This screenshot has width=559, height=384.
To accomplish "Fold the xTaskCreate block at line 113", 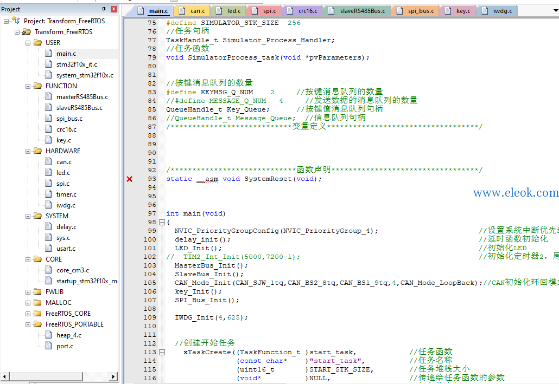I will 162,353.
